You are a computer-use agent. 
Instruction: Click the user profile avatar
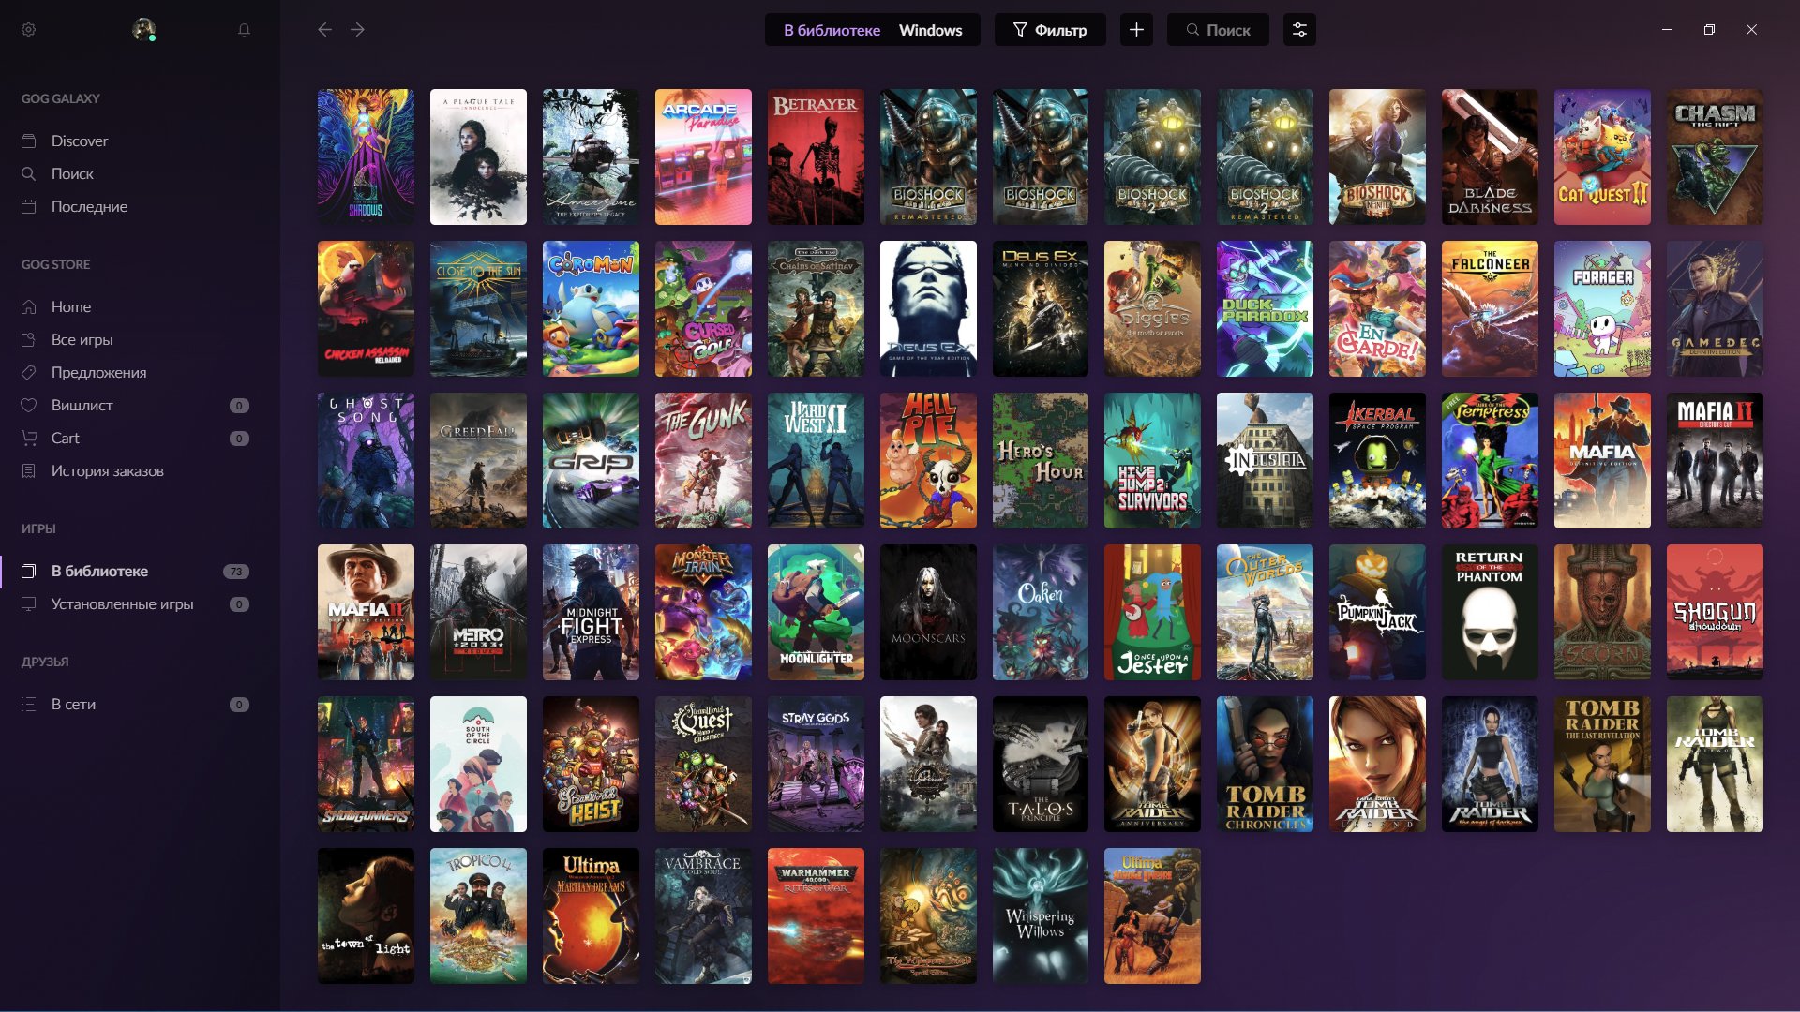(143, 30)
